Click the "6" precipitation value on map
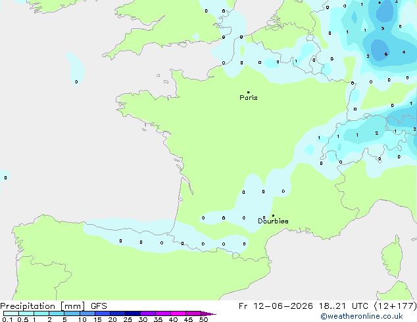417x322 pixels. point(386,54)
